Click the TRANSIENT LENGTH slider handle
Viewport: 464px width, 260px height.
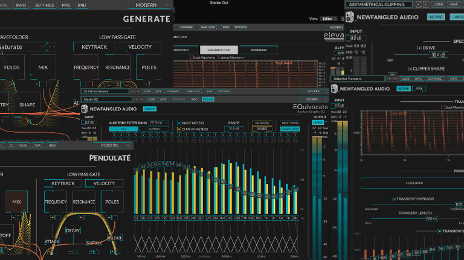[431, 218]
